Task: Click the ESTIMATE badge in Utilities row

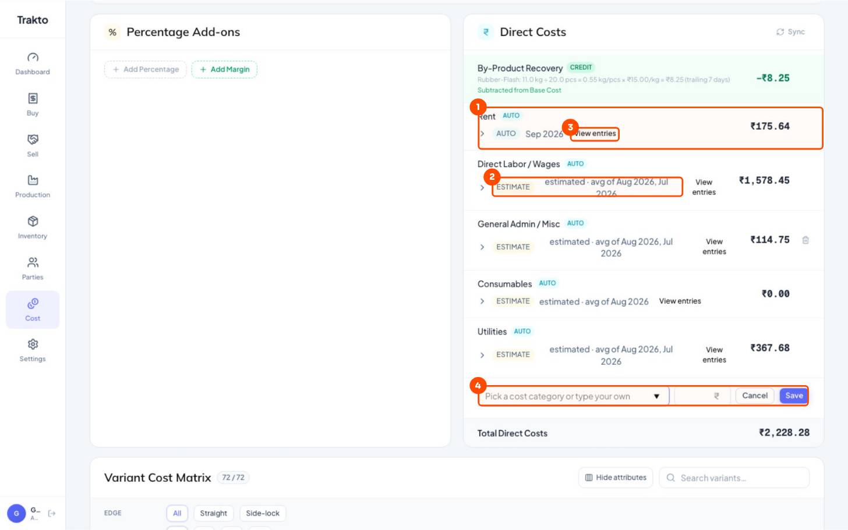Action: (513, 354)
